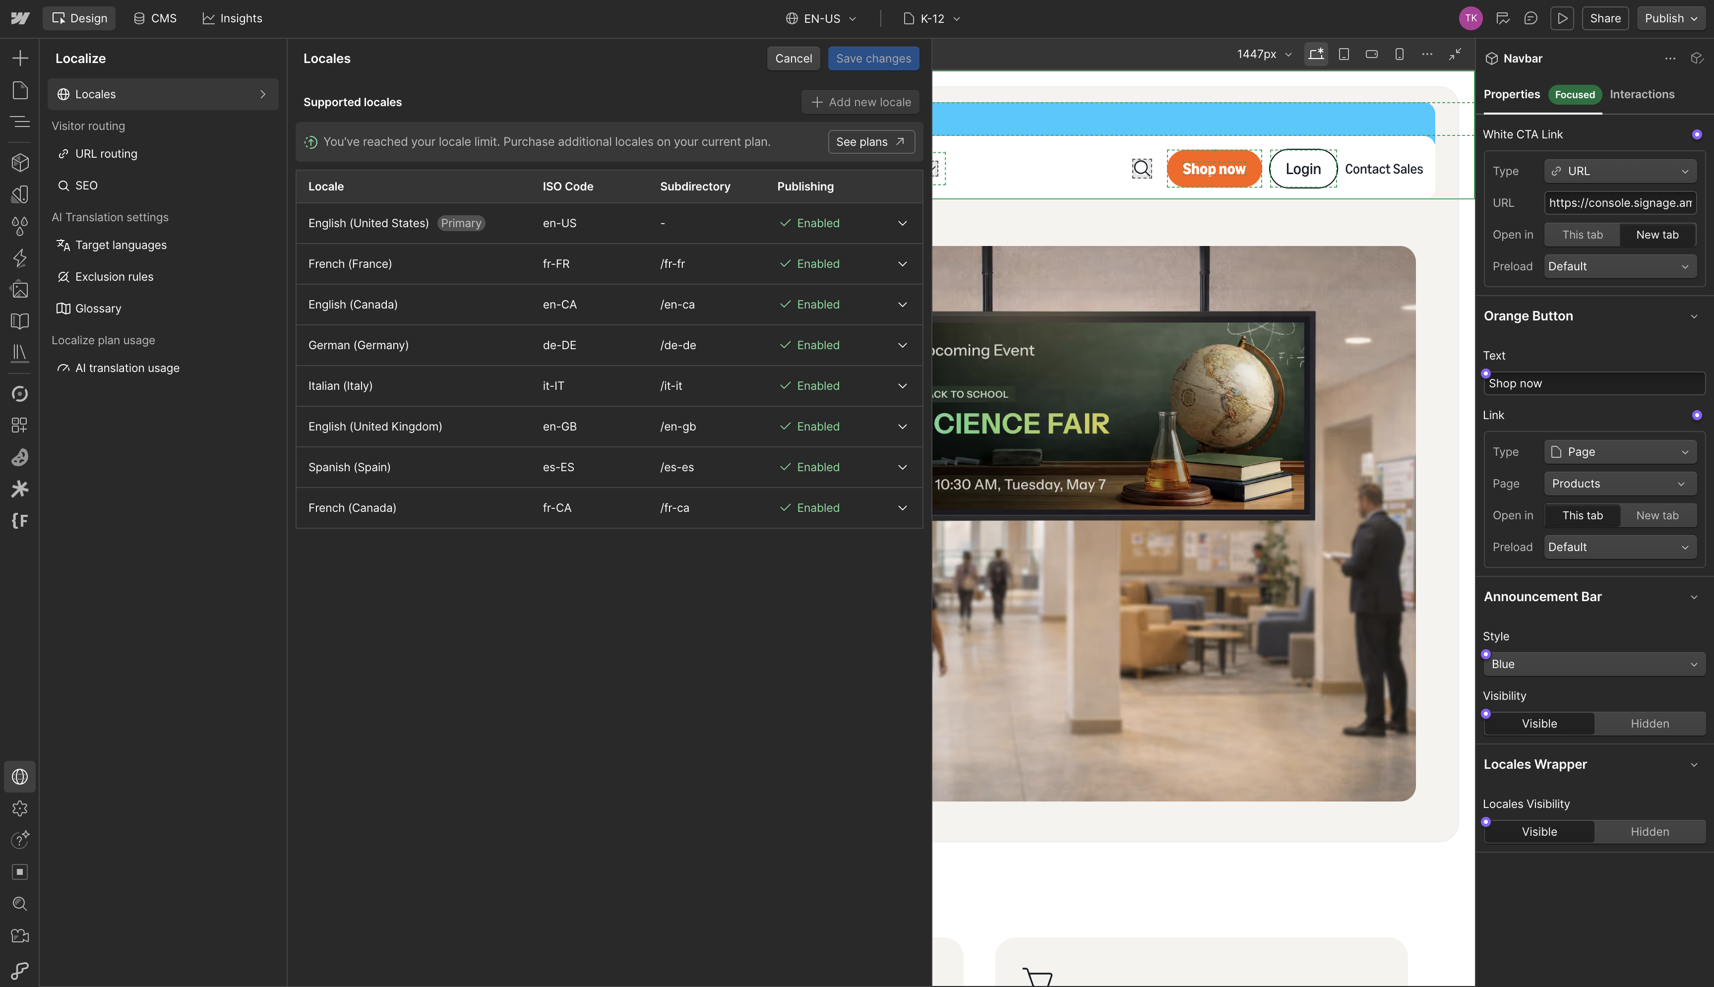Select the mobile landscape breakpoint icon

click(1372, 54)
